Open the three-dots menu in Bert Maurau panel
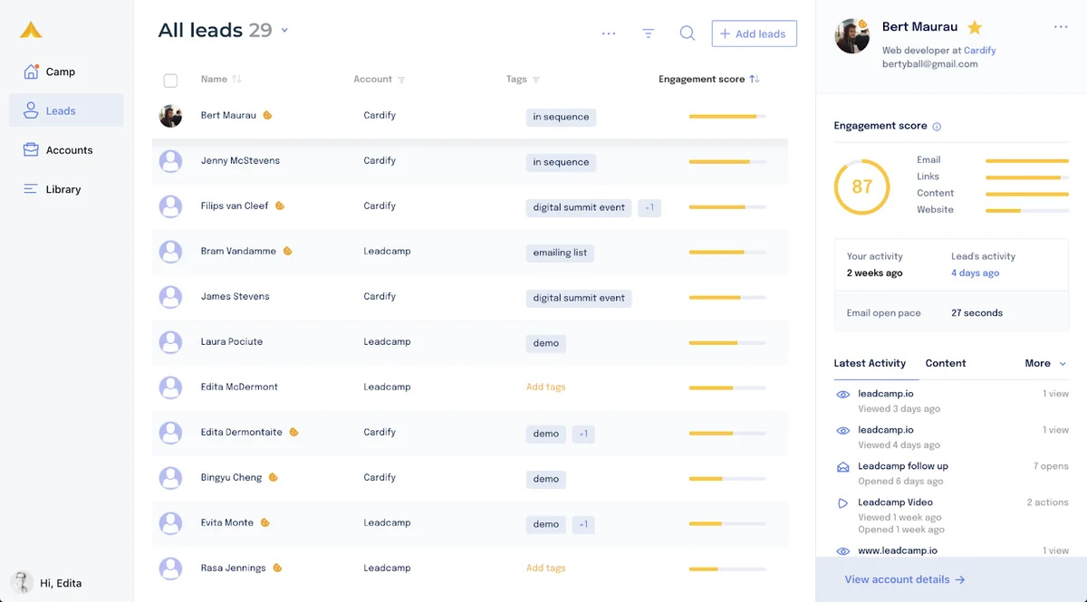The width and height of the screenshot is (1087, 602). click(1061, 27)
